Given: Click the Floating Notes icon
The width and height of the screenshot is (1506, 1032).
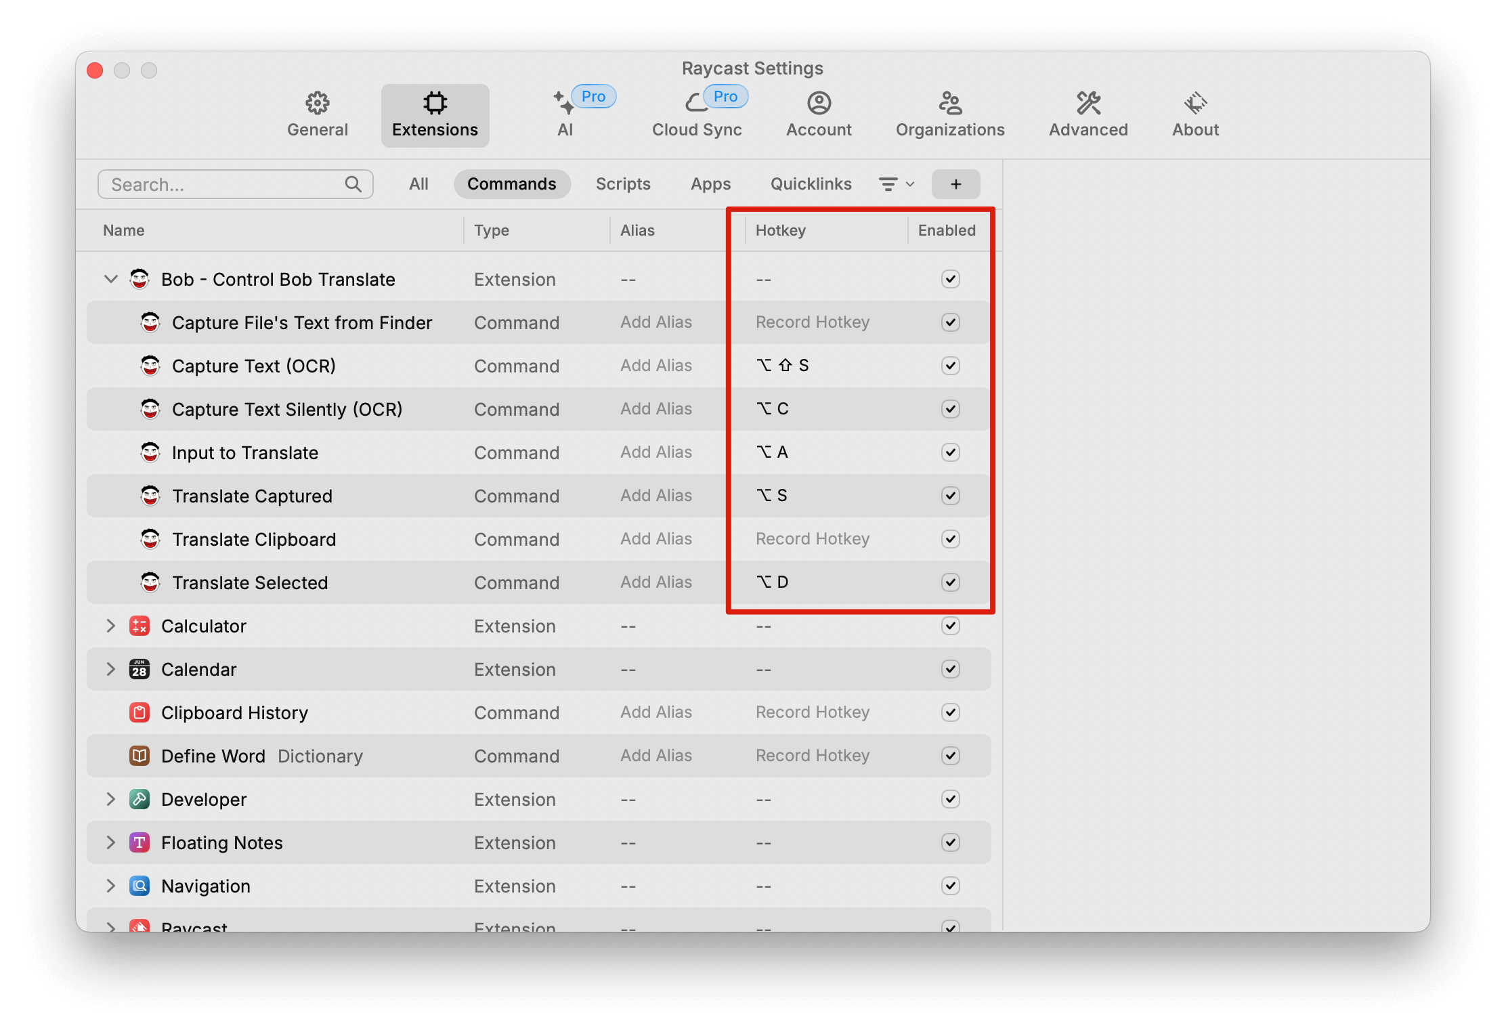Looking at the screenshot, I should (x=139, y=842).
